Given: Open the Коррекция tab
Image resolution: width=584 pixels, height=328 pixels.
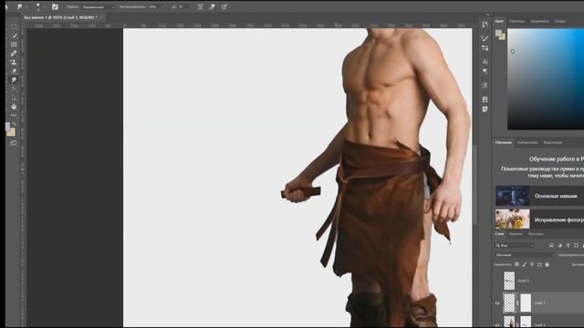Looking at the screenshot, I should (x=552, y=142).
